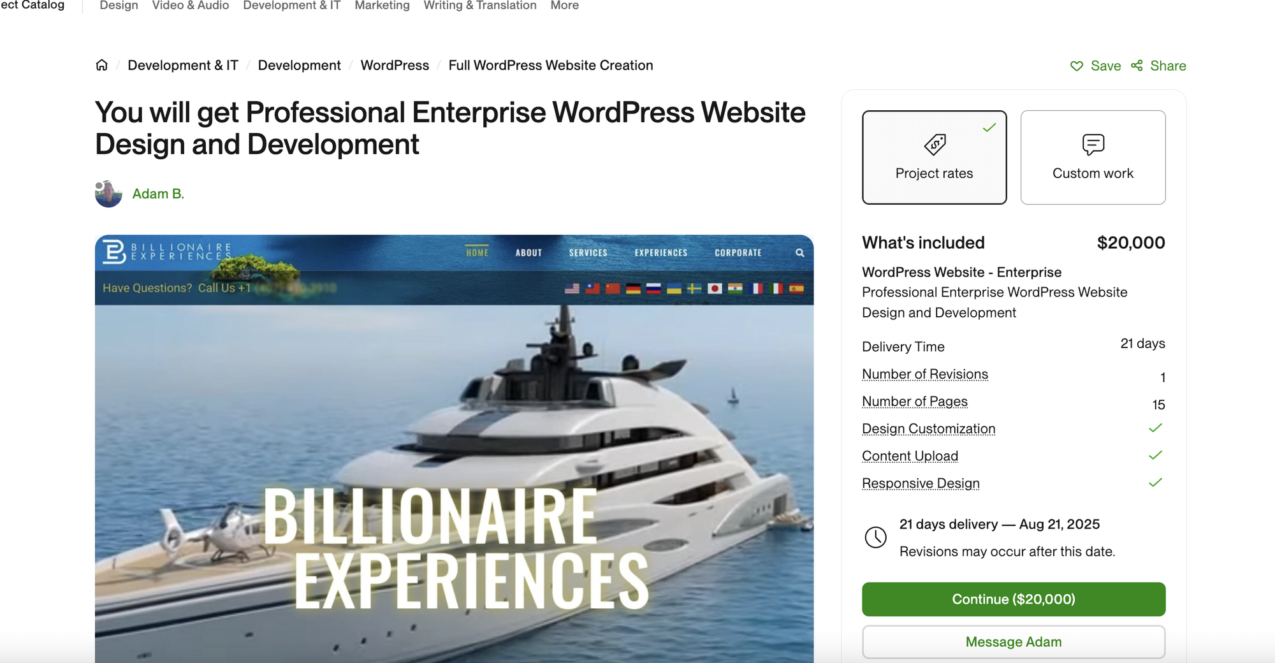Open the More menu in the catalog nav
This screenshot has height=663, width=1275.
565,6
